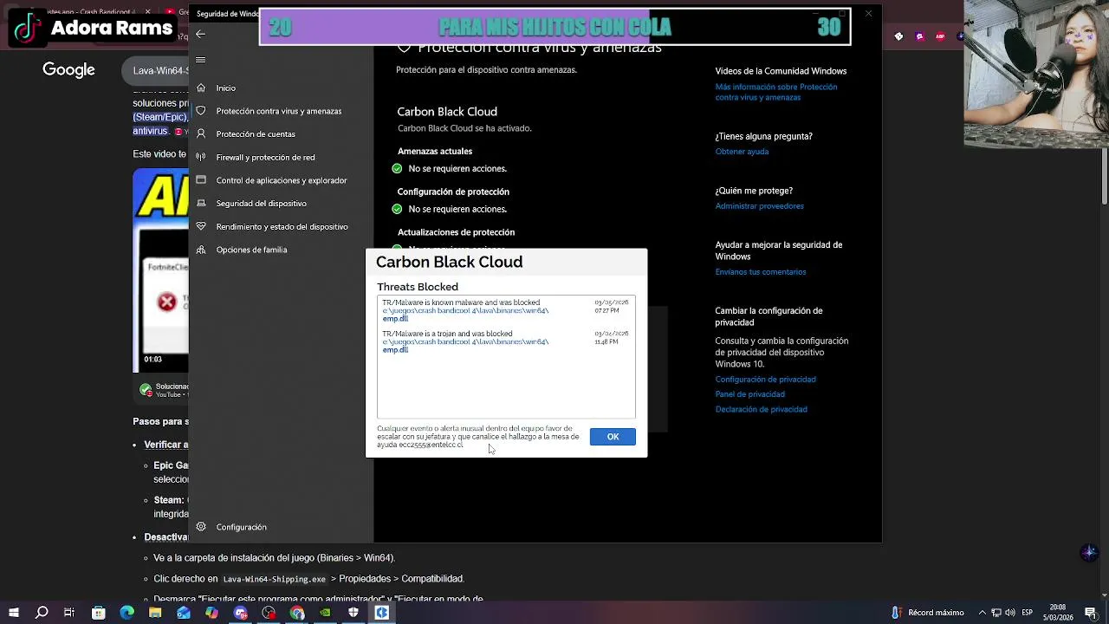1109x624 pixels.
Task: Open notification center icon
Action: [x=1091, y=613]
